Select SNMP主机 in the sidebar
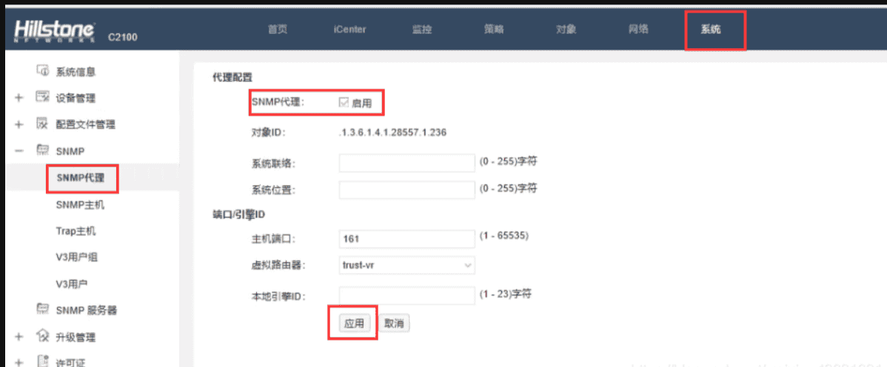 click(80, 205)
